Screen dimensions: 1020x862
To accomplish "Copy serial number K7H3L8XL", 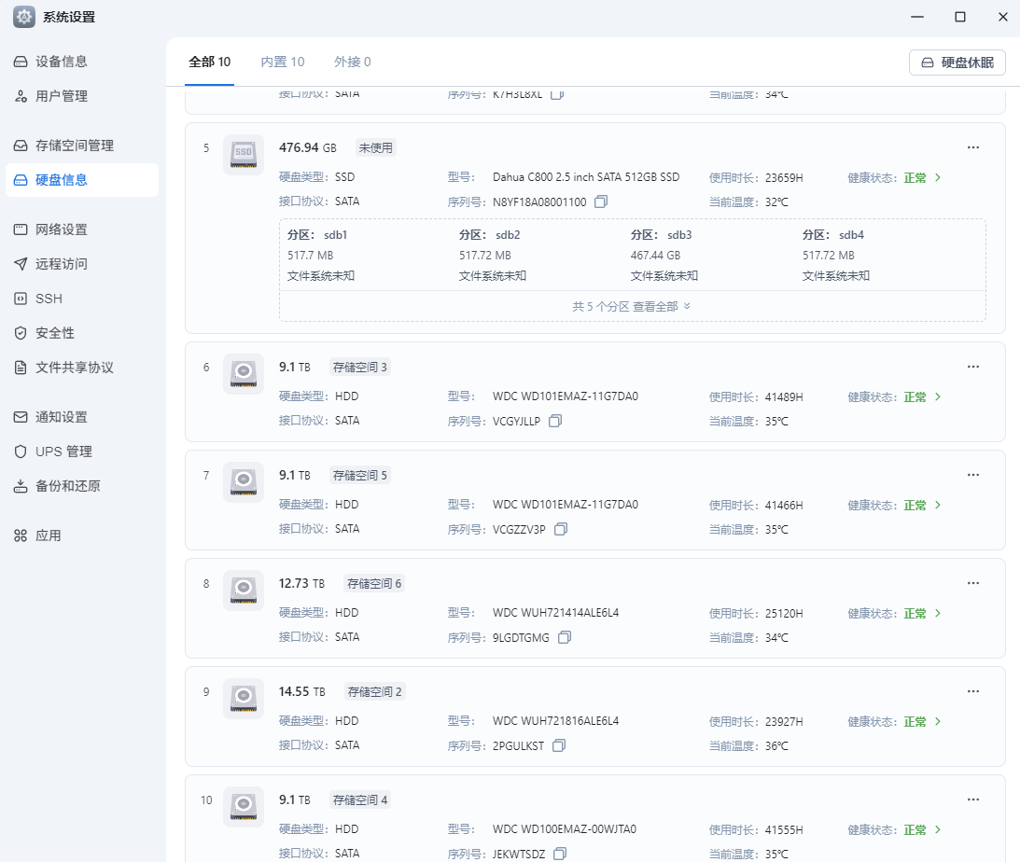I will (557, 93).
